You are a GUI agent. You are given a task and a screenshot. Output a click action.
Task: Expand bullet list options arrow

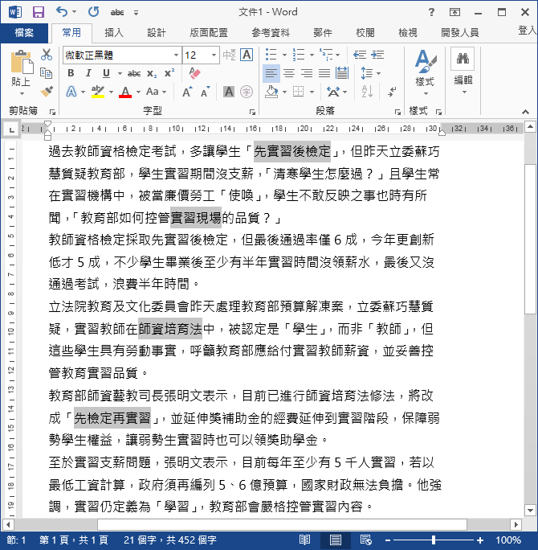point(284,55)
